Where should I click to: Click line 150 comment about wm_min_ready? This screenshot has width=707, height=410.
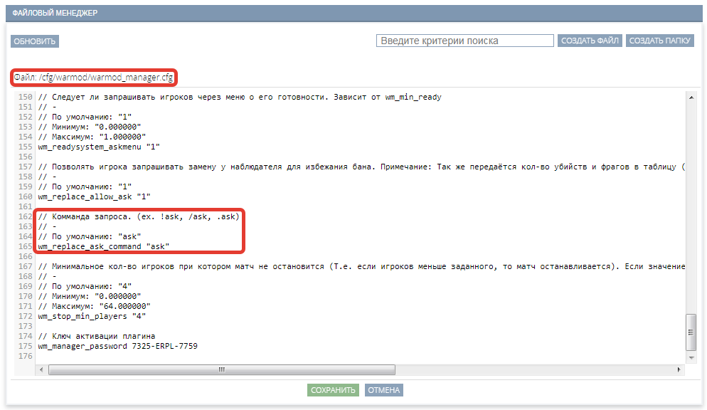(240, 97)
